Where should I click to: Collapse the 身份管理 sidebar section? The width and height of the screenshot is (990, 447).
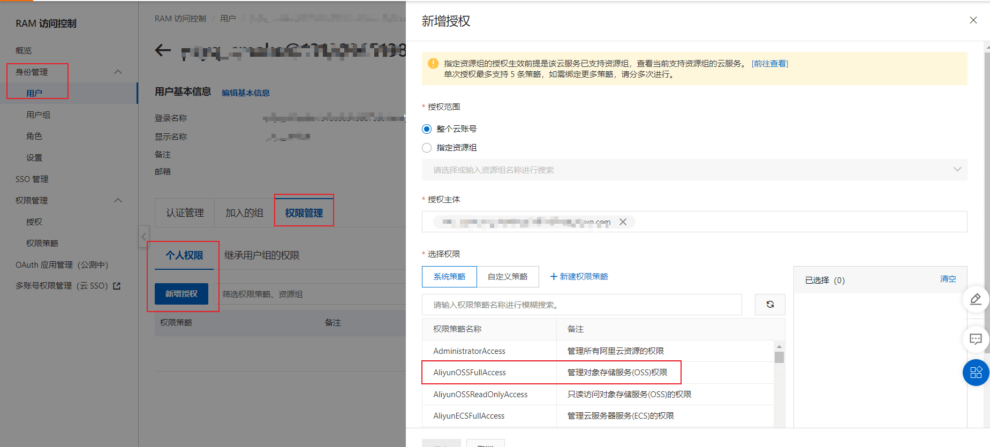point(118,72)
